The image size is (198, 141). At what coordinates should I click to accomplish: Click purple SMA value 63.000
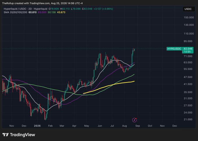pyautogui.click(x=42, y=12)
